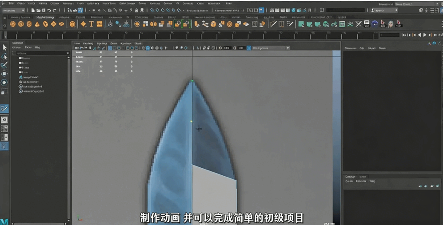
Task: Switch to the Poly Modeling shelf tab
Action: 45,17
